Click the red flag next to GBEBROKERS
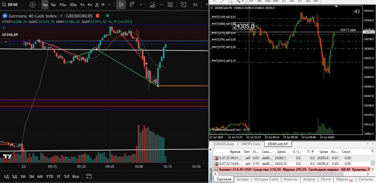Image resolution: width=376 pixels, height=183 pixels. (x=97, y=16)
